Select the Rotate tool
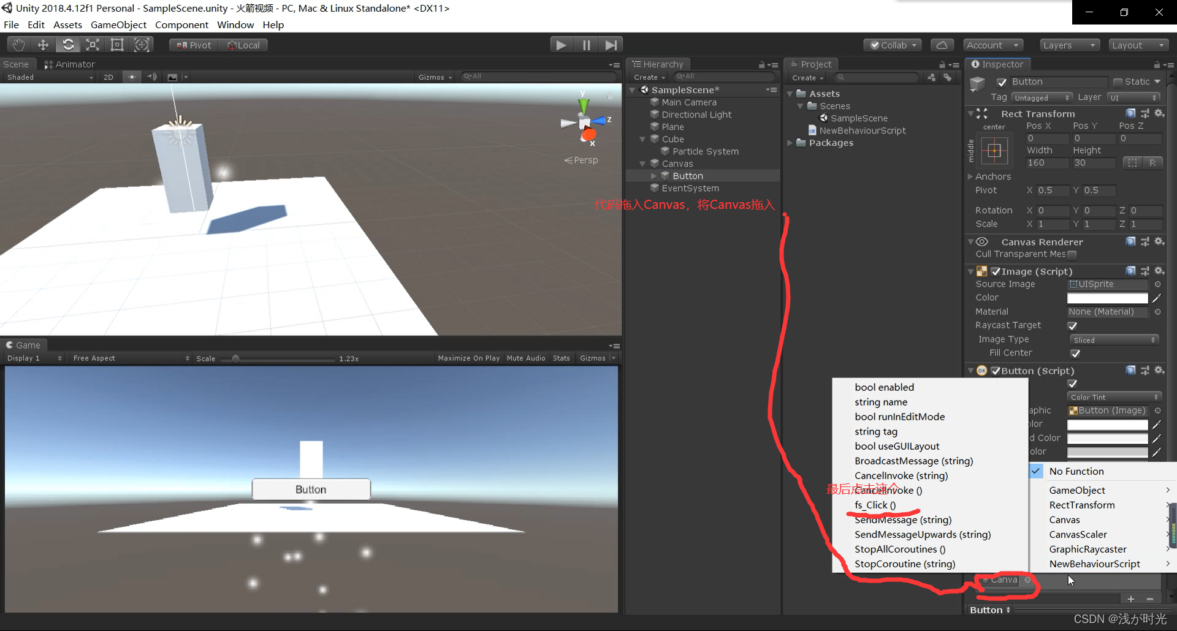1177x631 pixels. pos(68,45)
